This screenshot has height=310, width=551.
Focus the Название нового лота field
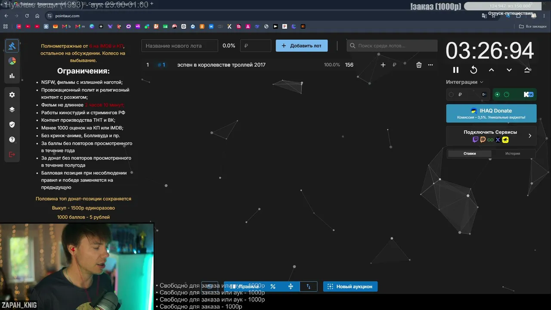(x=180, y=46)
